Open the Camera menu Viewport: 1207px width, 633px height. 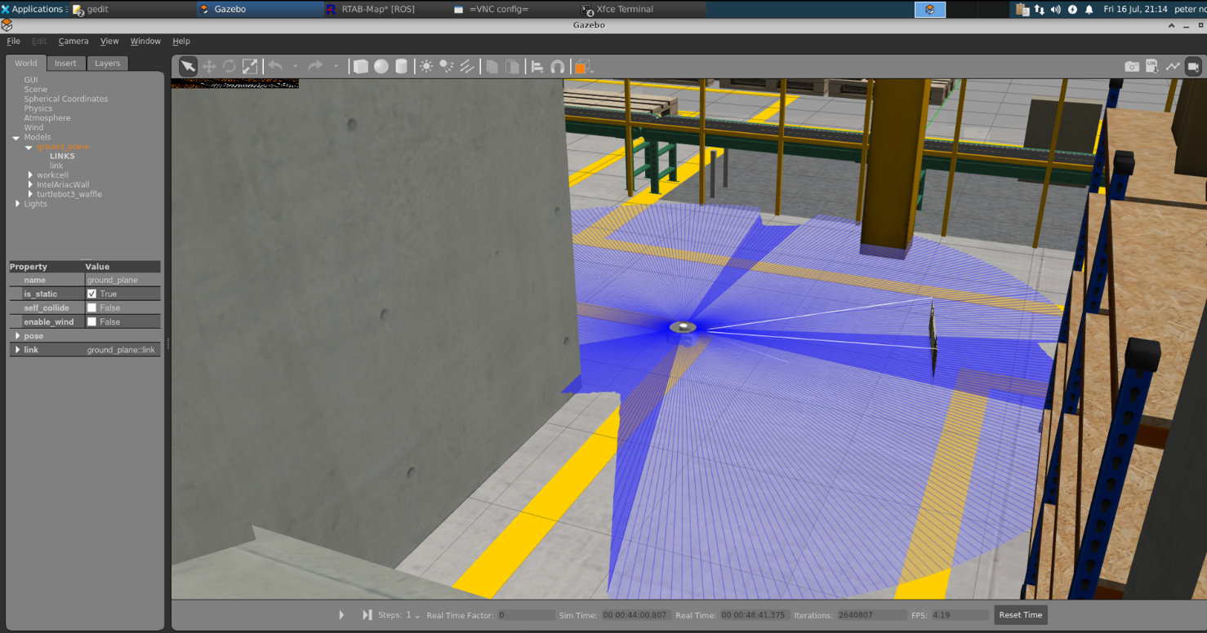pyautogui.click(x=73, y=41)
